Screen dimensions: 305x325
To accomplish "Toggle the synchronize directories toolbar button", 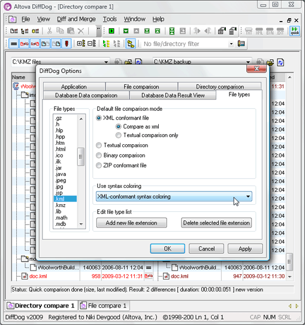I will point(131,44).
